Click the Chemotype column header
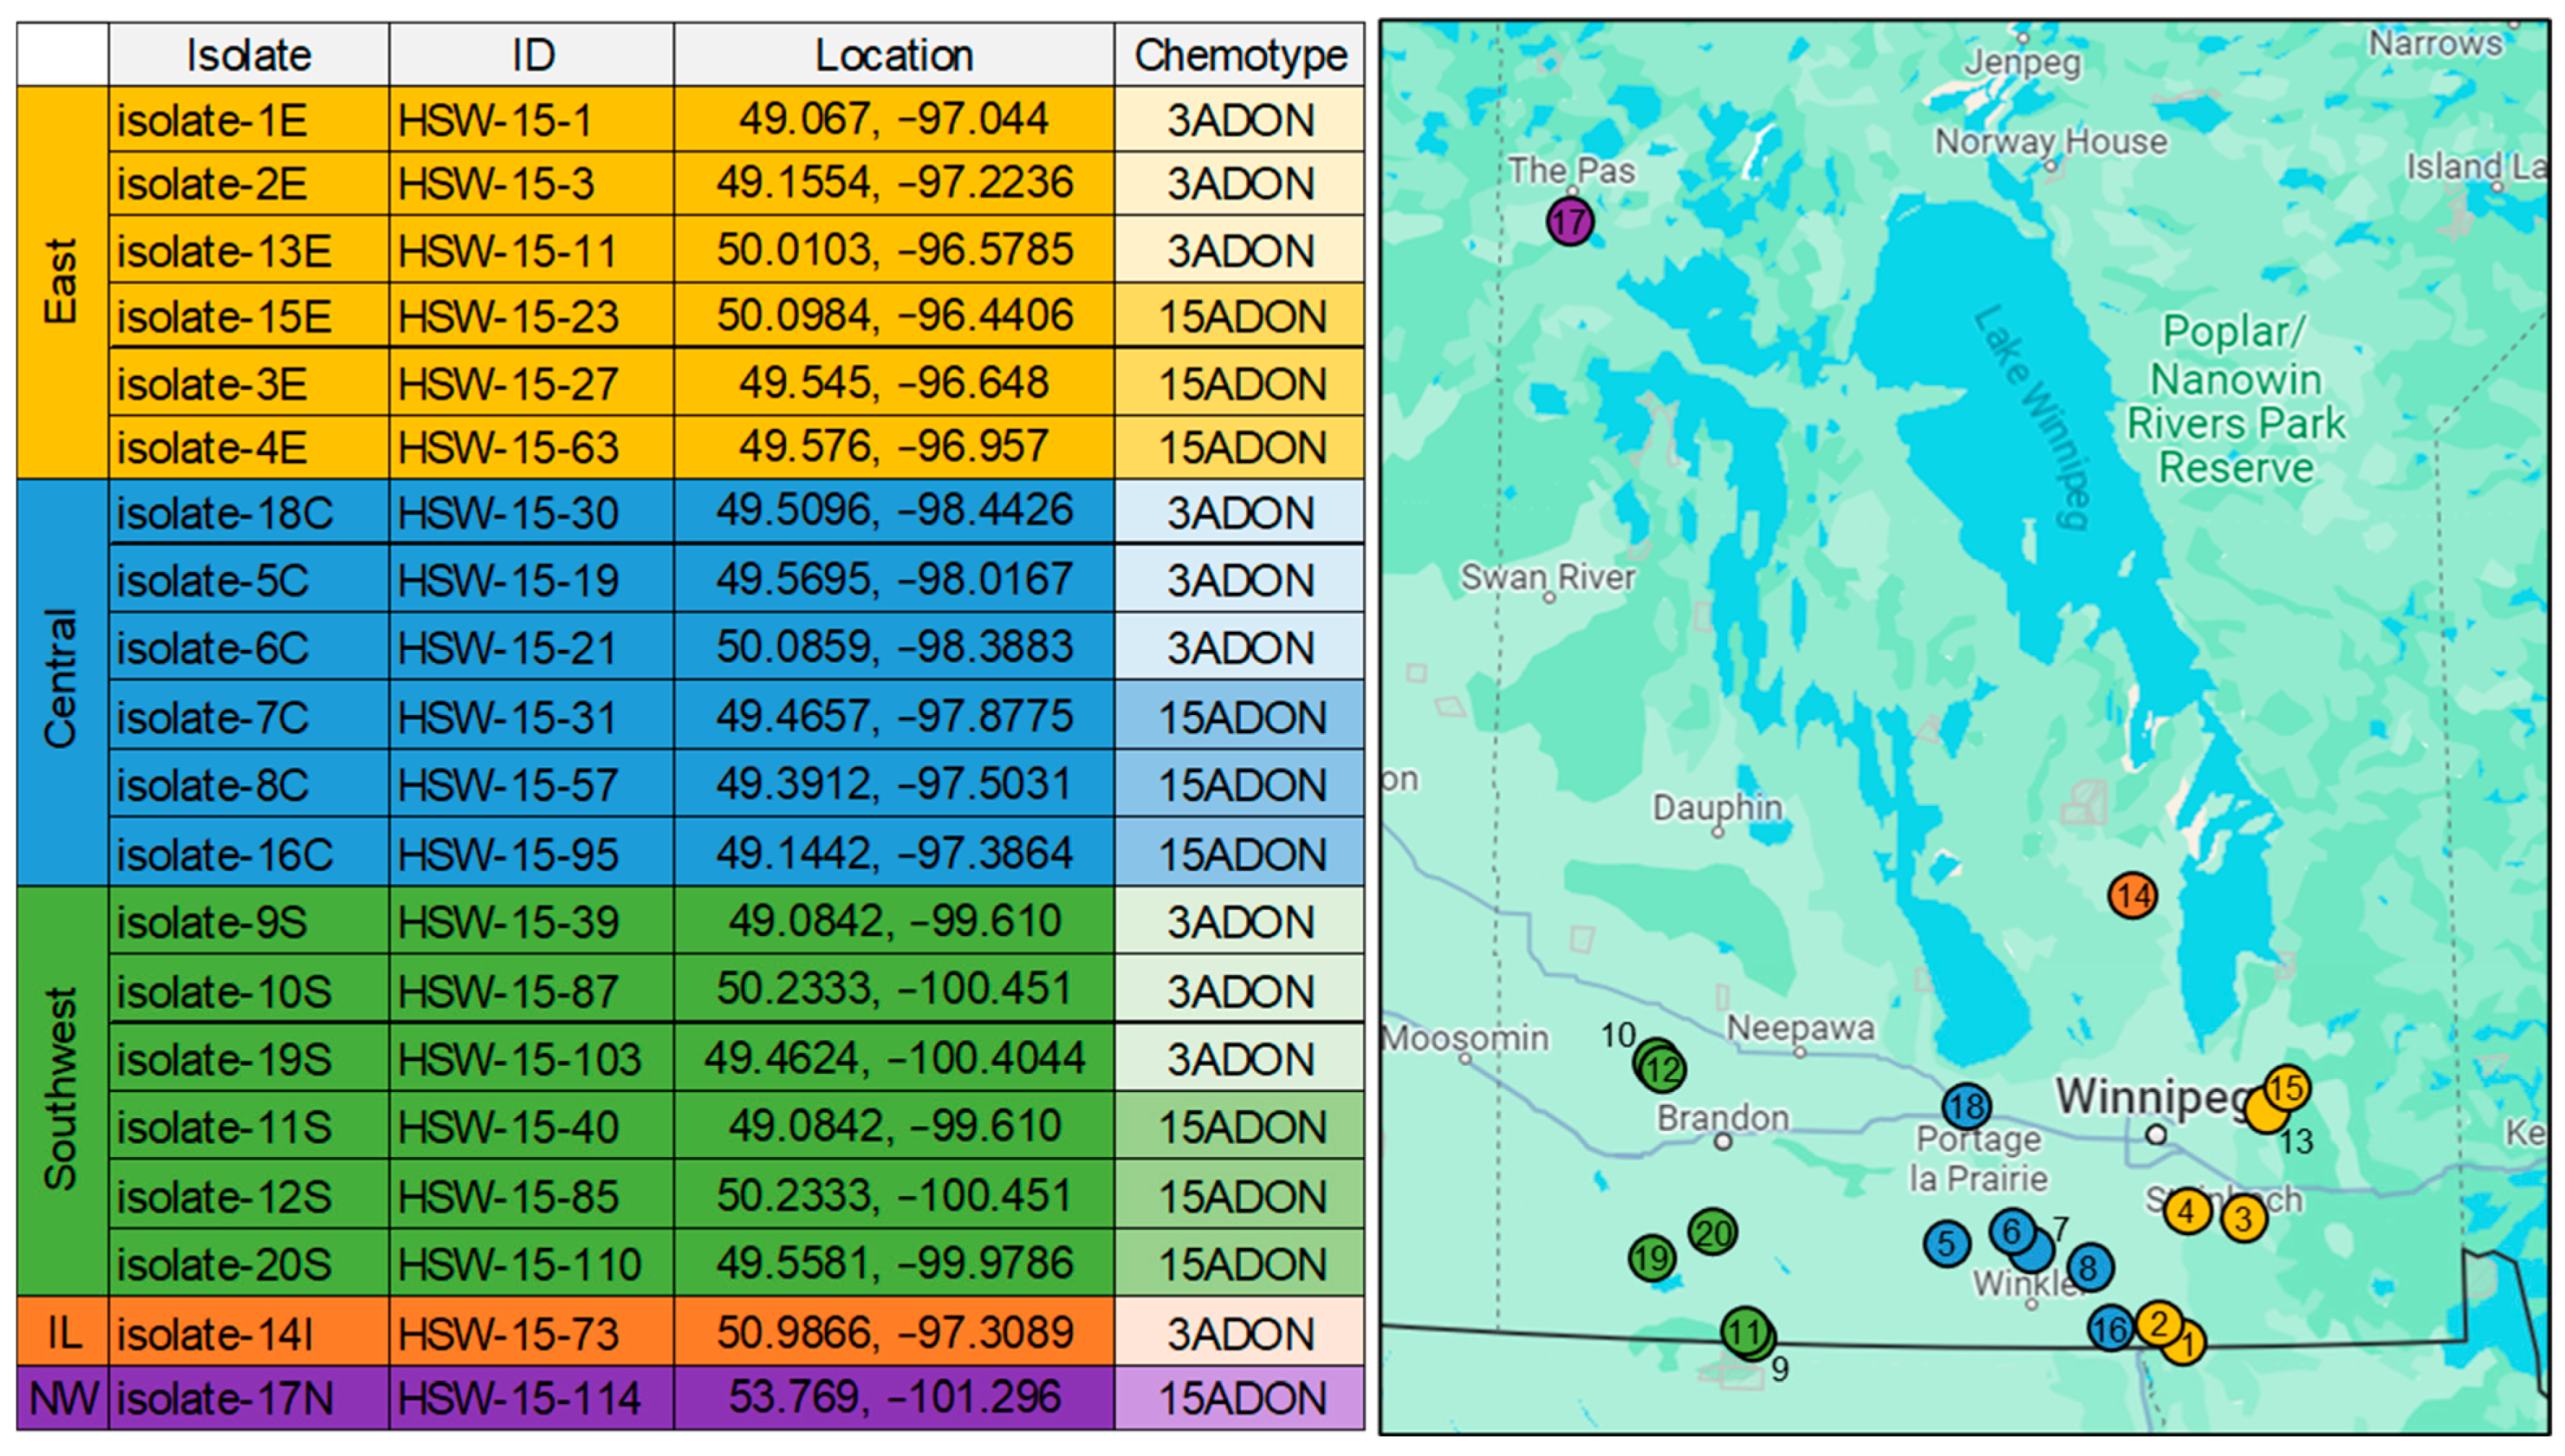 pyautogui.click(x=1240, y=55)
